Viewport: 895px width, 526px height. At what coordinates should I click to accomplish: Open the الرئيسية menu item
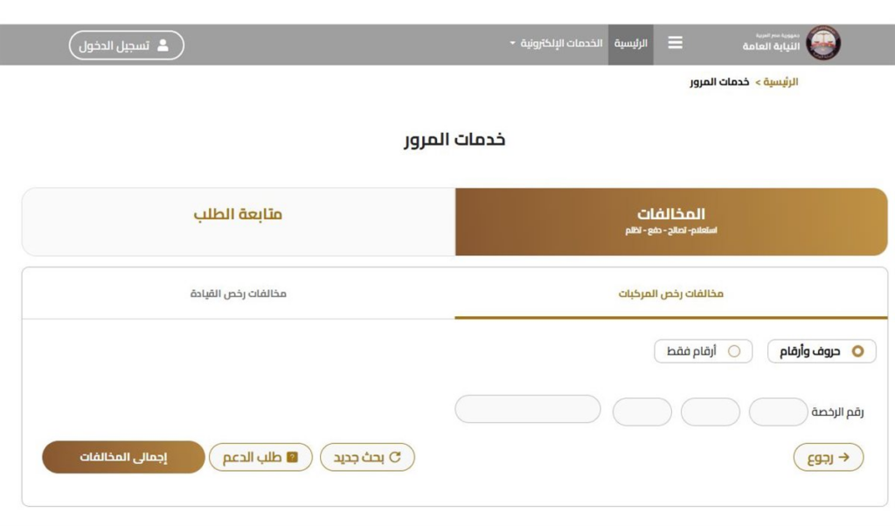click(630, 44)
